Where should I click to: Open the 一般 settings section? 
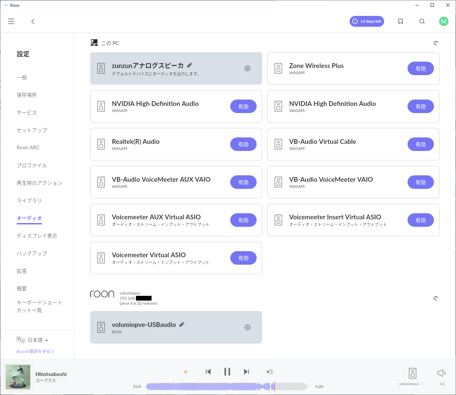point(22,77)
